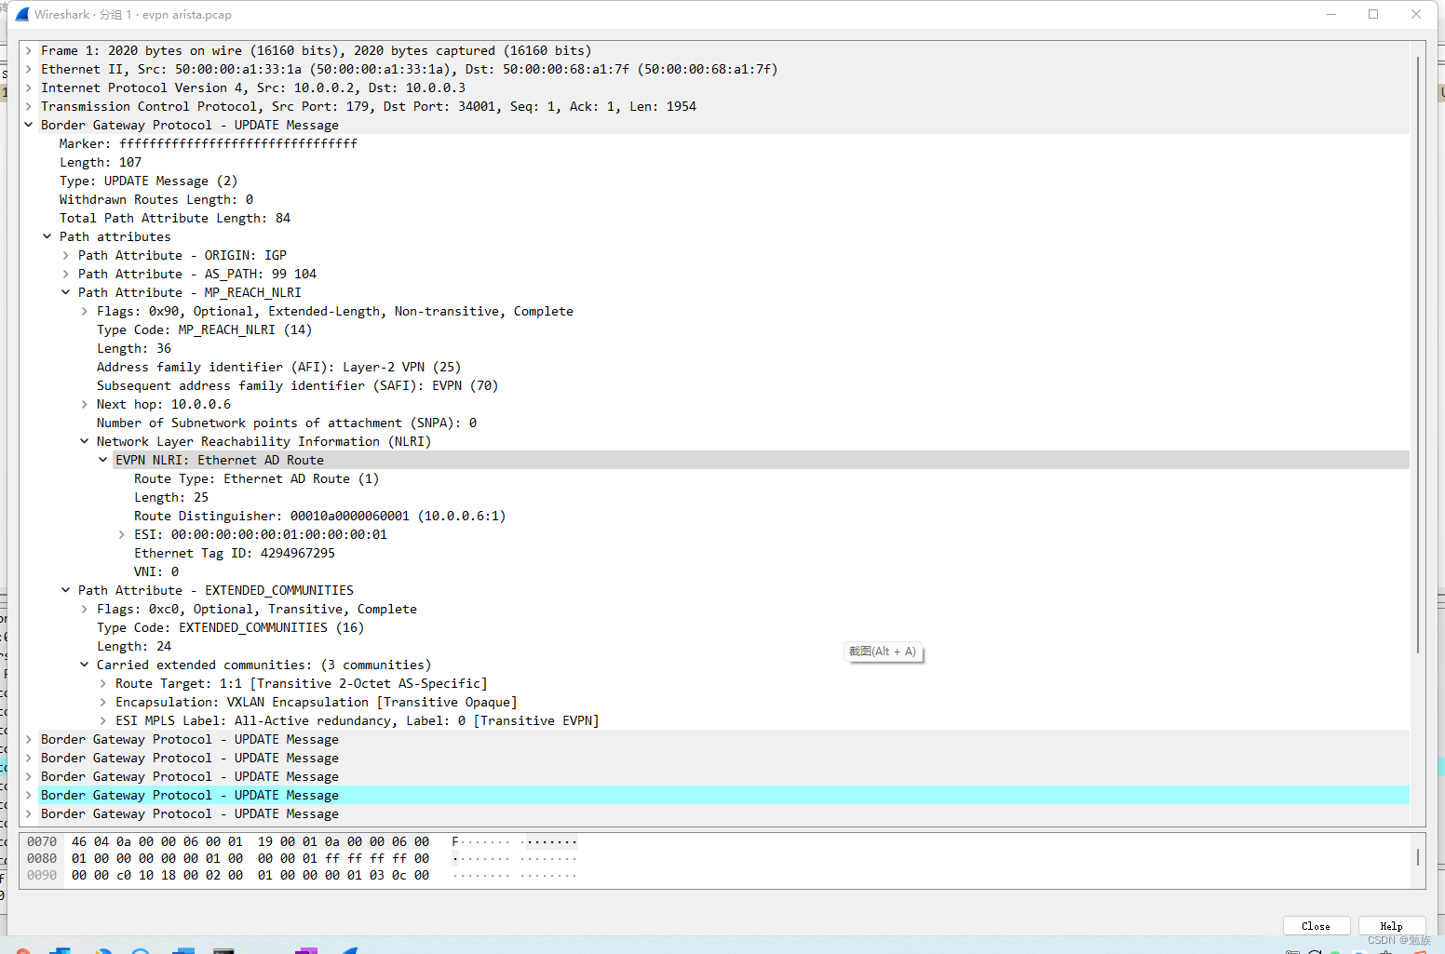This screenshot has height=954, width=1445.
Task: Select the Marker ffff... row
Action: pyautogui.click(x=715, y=143)
